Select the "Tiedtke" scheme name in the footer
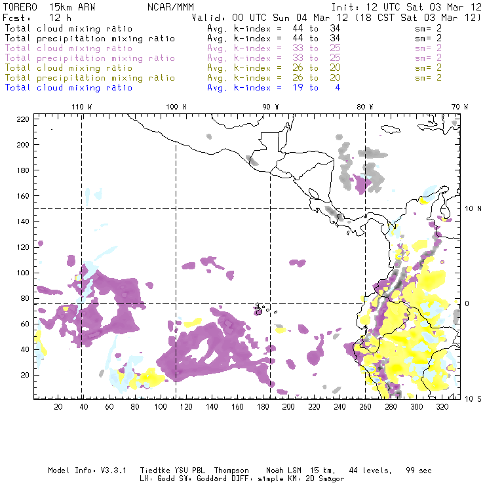Viewport: 485px width, 485px height. (155, 471)
